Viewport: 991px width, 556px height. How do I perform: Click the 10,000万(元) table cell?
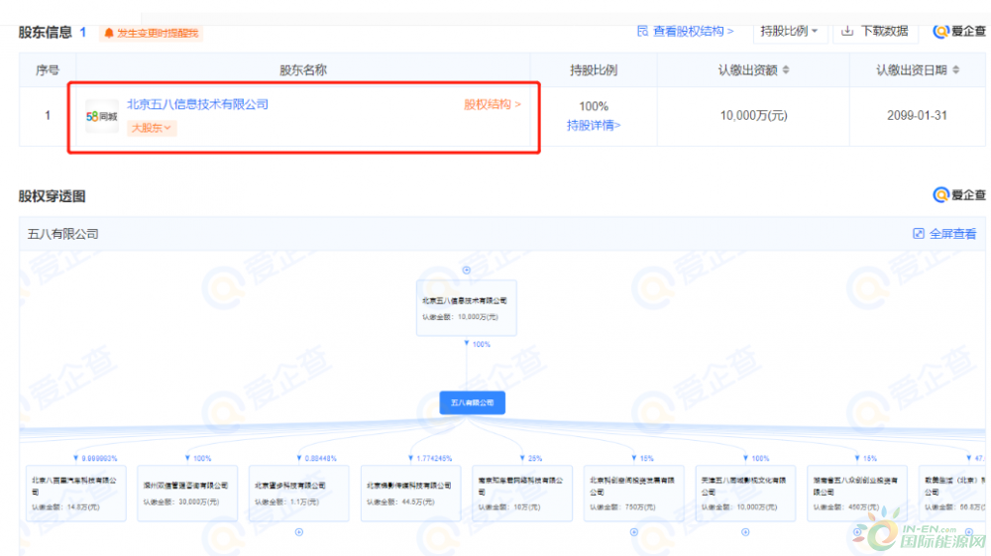pos(753,116)
